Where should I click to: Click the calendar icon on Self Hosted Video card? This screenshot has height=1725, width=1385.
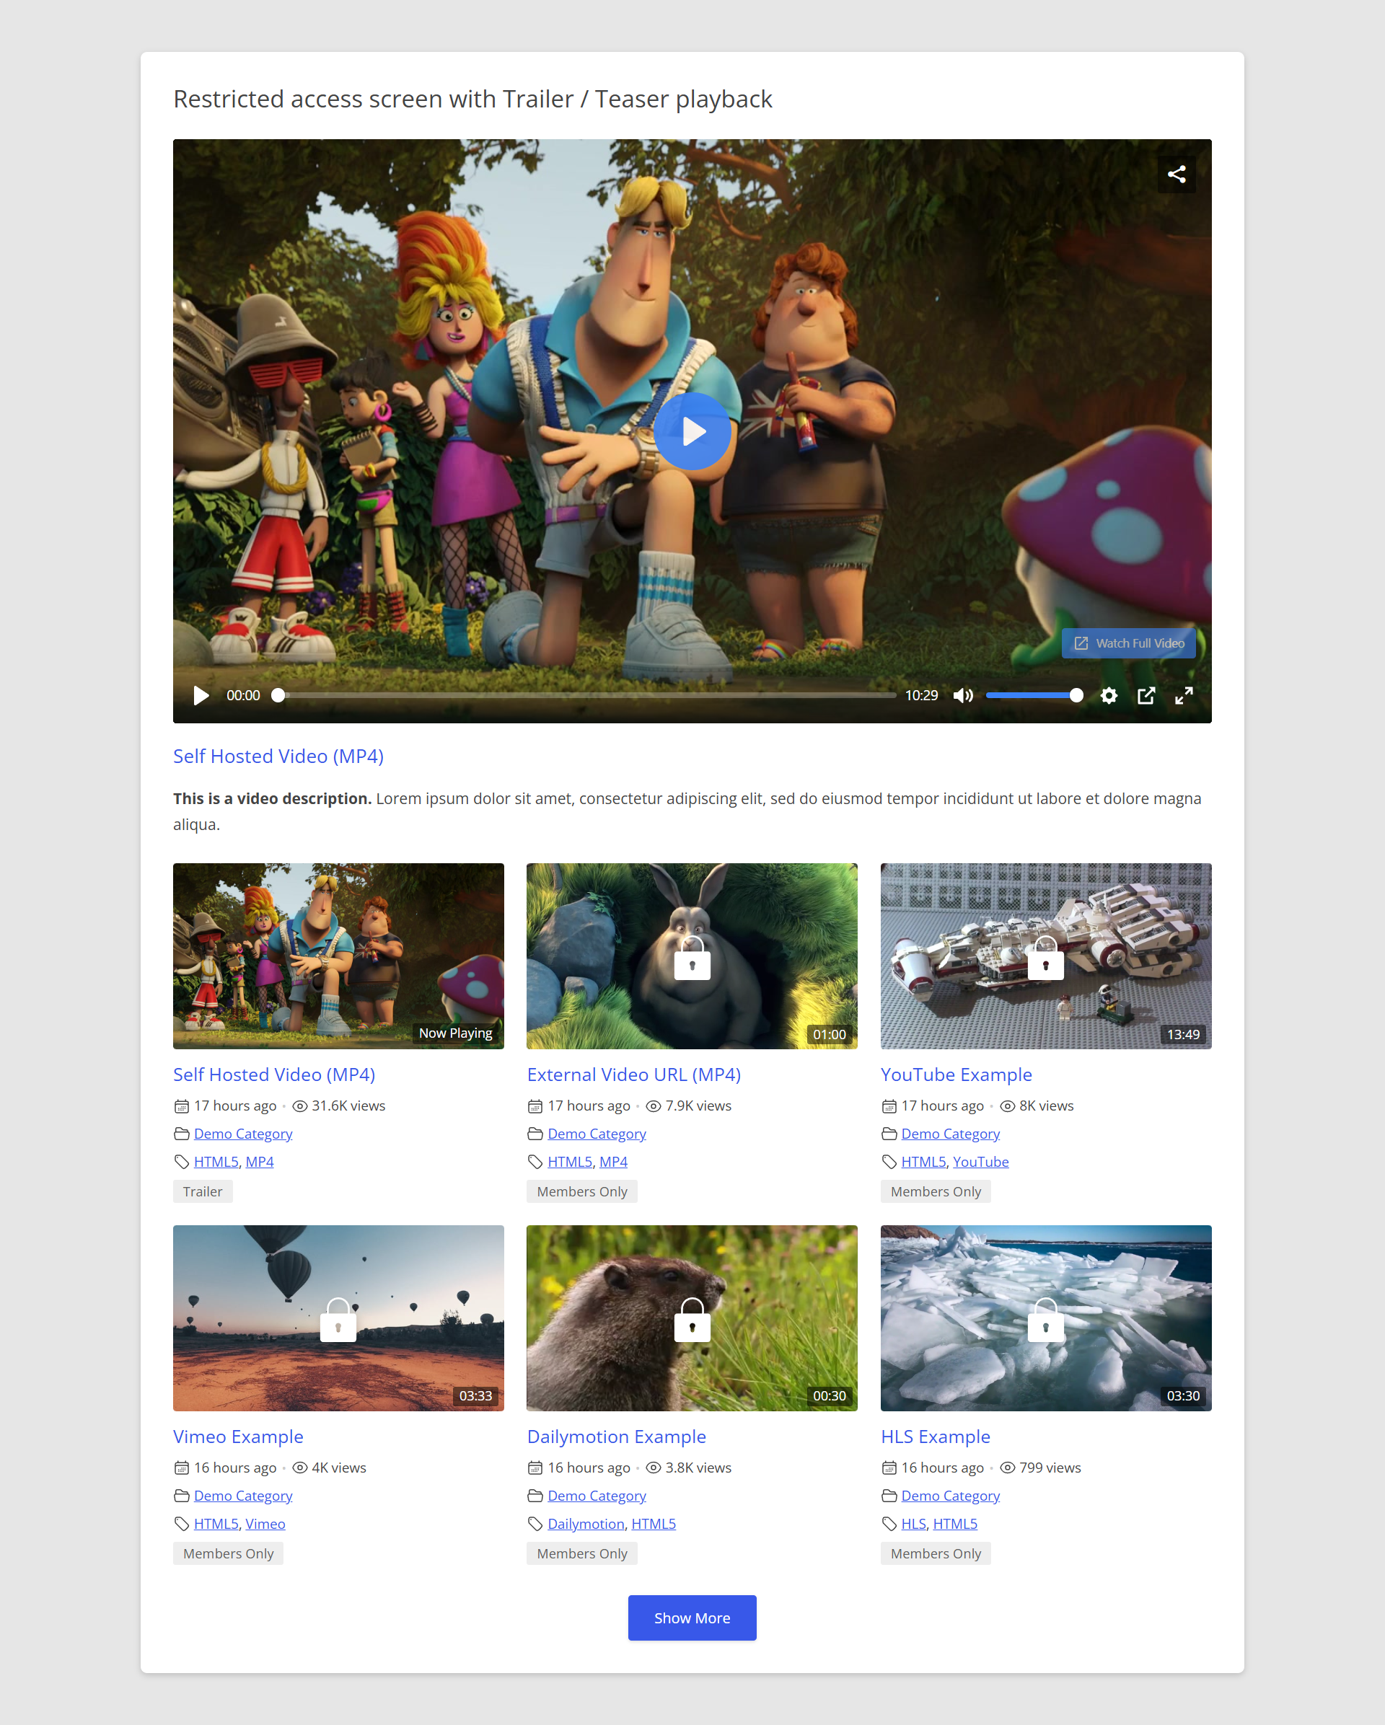point(182,1106)
